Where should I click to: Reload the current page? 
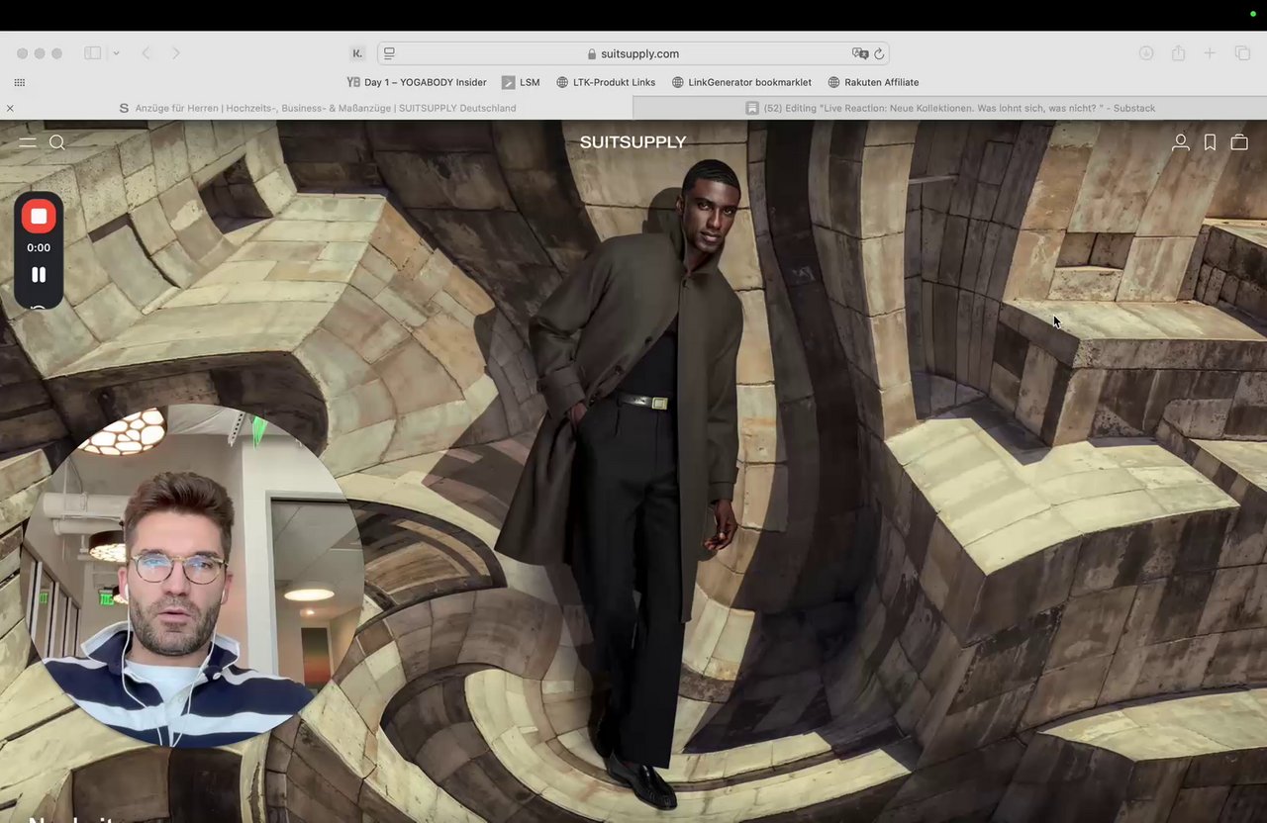click(878, 53)
